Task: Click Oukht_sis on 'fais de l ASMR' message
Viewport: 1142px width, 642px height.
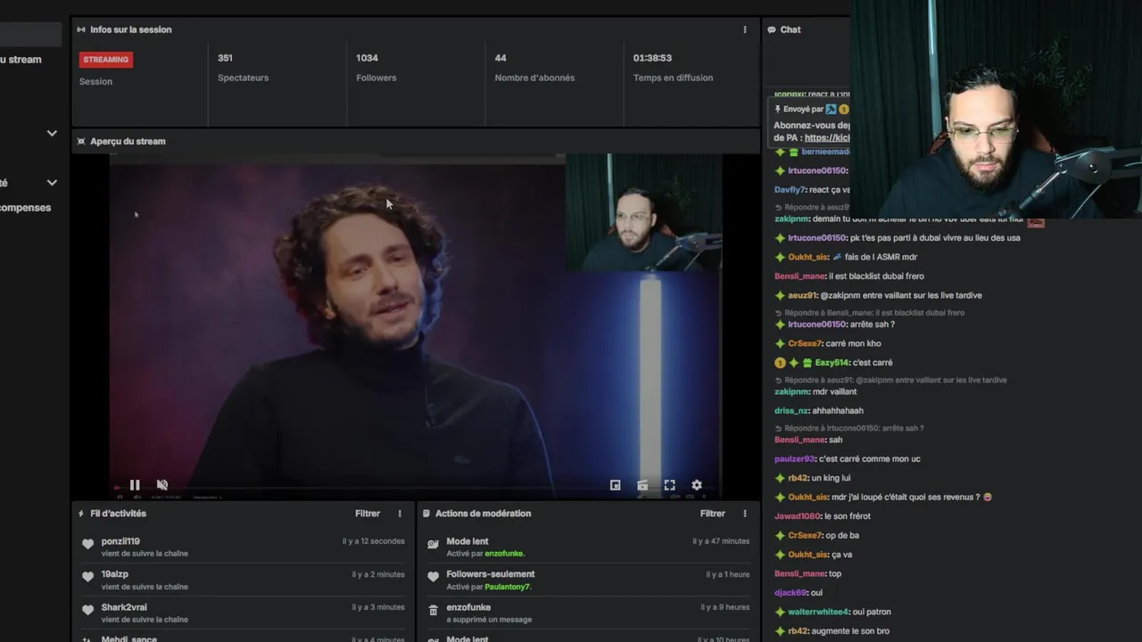Action: point(808,257)
